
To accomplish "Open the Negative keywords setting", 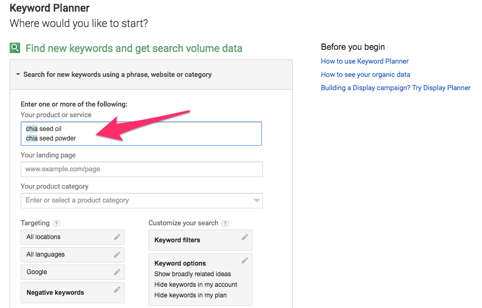I will click(x=55, y=293).
